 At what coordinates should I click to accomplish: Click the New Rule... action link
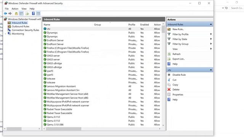pos(178,29)
